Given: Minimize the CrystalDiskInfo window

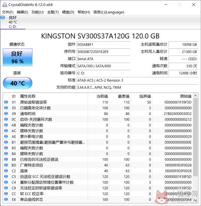Looking at the screenshot, I should [166, 5].
